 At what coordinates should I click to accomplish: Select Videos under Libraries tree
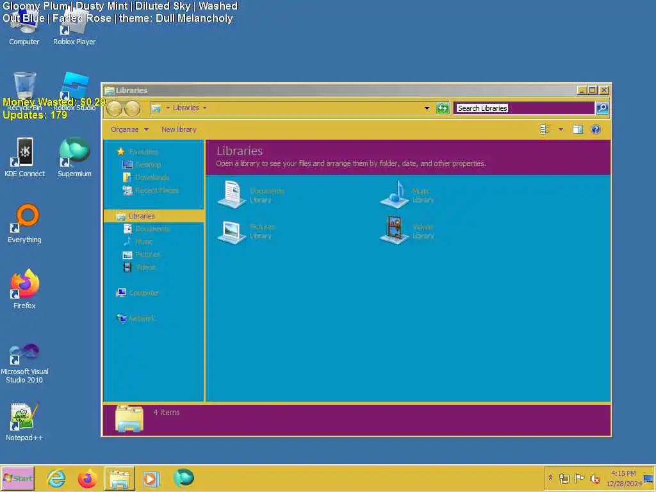click(x=145, y=267)
